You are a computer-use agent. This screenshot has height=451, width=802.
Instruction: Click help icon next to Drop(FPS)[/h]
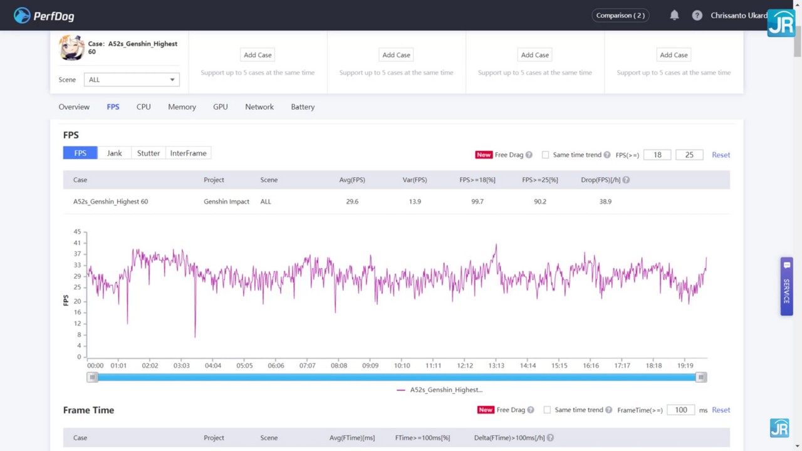pyautogui.click(x=626, y=180)
